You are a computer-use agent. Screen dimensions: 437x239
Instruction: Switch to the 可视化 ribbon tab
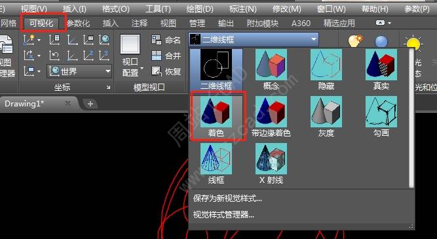[x=41, y=24]
